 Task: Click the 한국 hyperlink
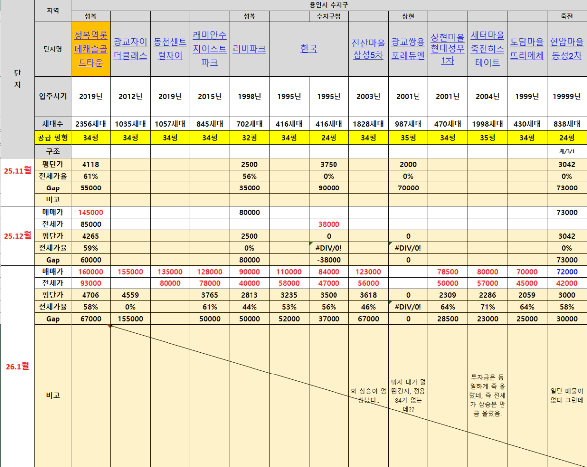point(309,49)
